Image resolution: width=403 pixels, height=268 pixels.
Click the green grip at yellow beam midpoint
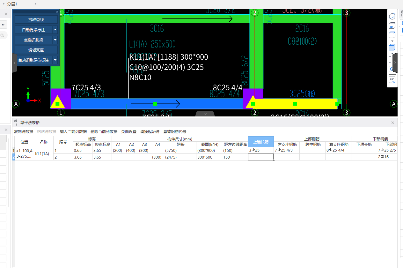[295, 104]
